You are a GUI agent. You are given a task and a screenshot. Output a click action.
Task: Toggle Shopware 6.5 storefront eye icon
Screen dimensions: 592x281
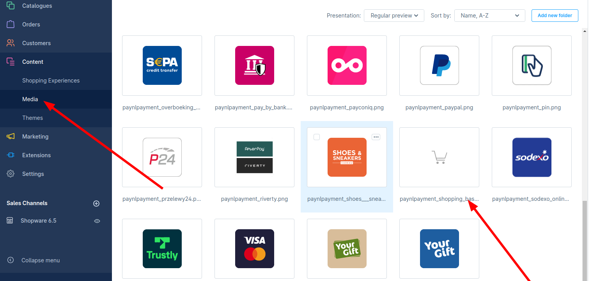(x=97, y=221)
